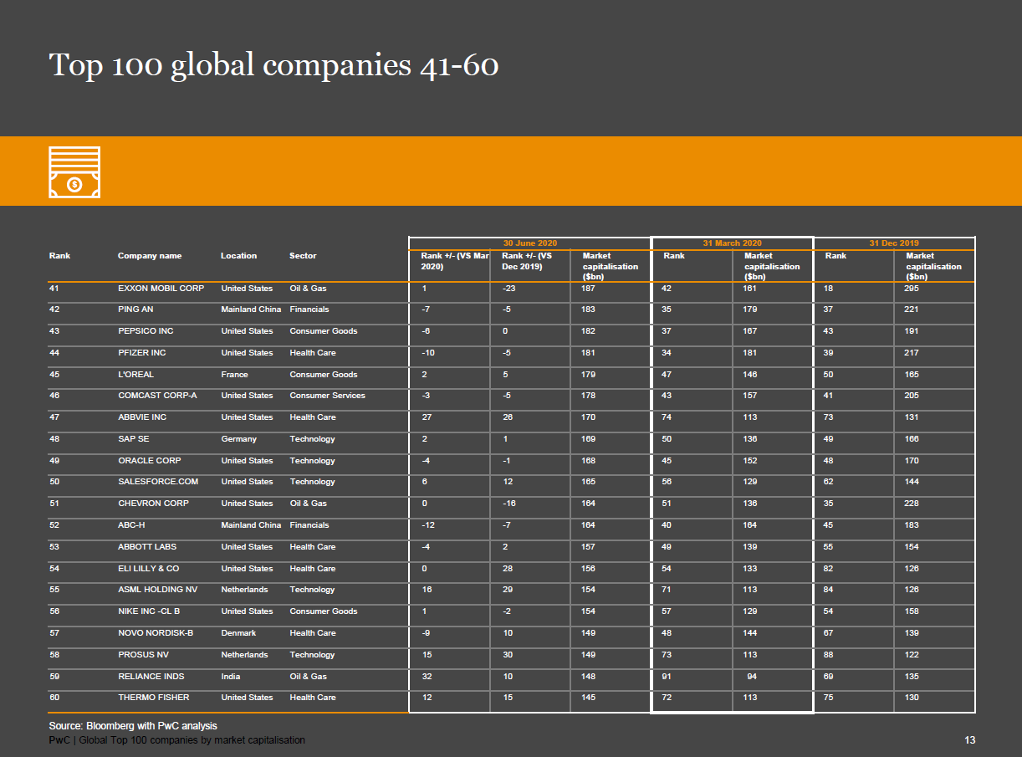Viewport: 1022px width, 757px height.
Task: Click the money banknote icon in orange banner
Action: [x=74, y=172]
